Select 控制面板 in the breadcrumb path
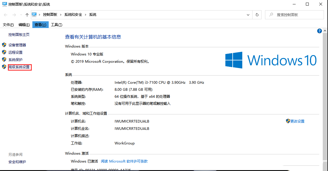The height and width of the screenshot is (171, 328). [50, 15]
